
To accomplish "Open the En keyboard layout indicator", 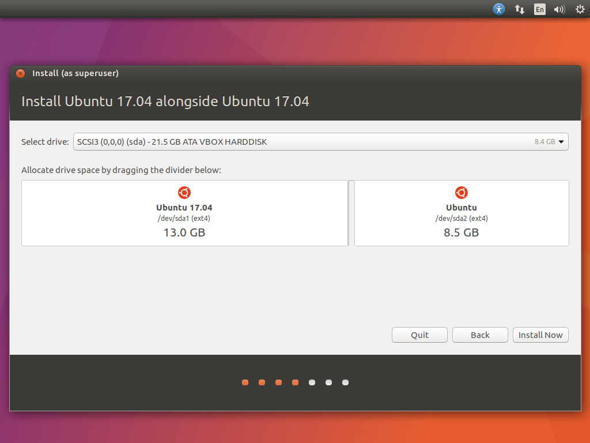I will (x=539, y=9).
